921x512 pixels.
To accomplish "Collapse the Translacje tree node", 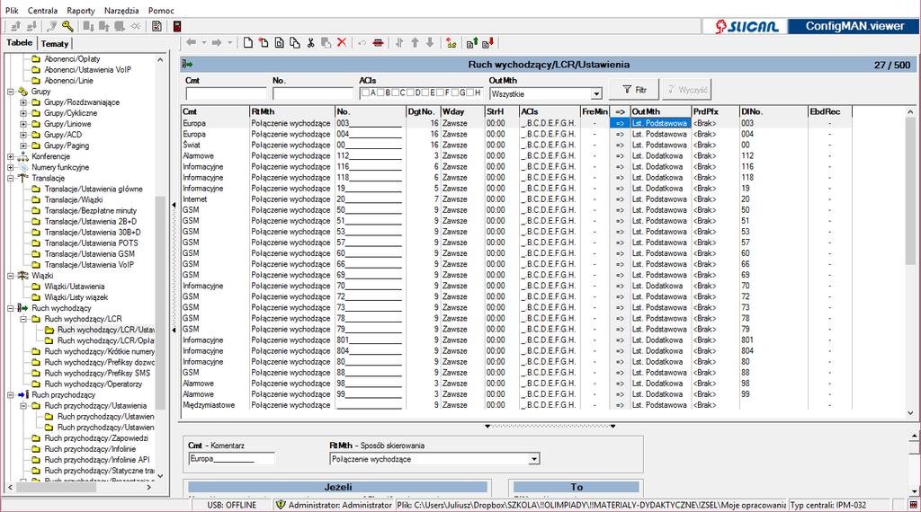I will [x=11, y=178].
